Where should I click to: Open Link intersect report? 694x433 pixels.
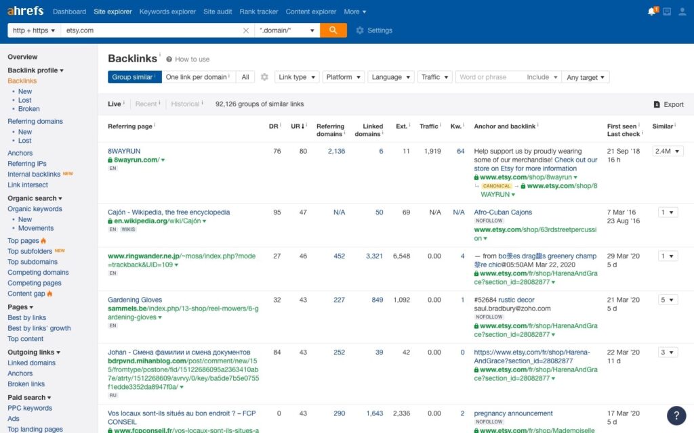pyautogui.click(x=28, y=185)
